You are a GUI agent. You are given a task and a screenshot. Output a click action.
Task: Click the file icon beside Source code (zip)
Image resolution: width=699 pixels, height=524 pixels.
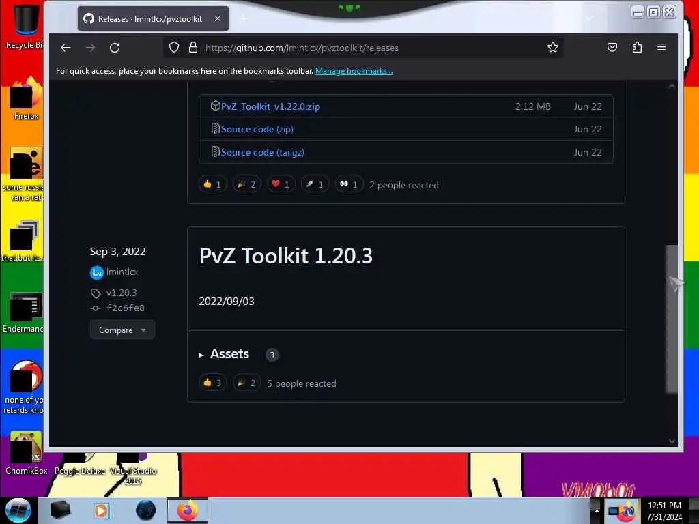tap(215, 129)
